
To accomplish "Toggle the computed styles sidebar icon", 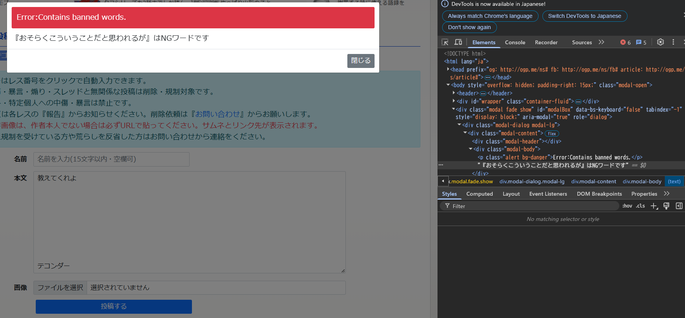I will pos(679,206).
